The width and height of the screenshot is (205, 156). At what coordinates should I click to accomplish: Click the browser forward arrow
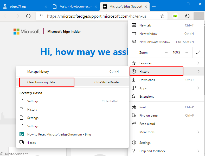point(17,16)
